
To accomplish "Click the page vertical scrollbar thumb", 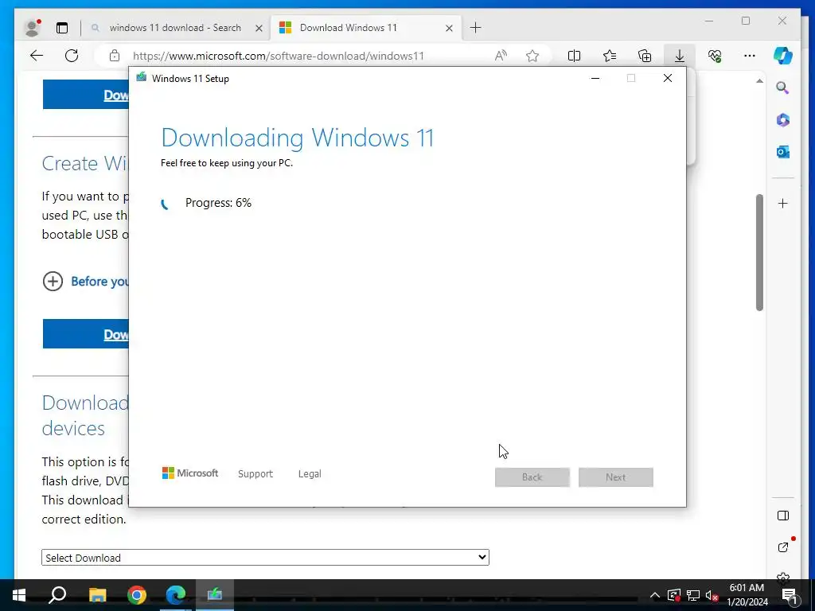I will pyautogui.click(x=759, y=252).
